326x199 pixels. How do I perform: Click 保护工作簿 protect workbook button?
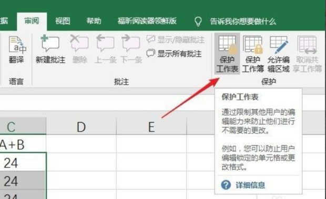(x=253, y=53)
